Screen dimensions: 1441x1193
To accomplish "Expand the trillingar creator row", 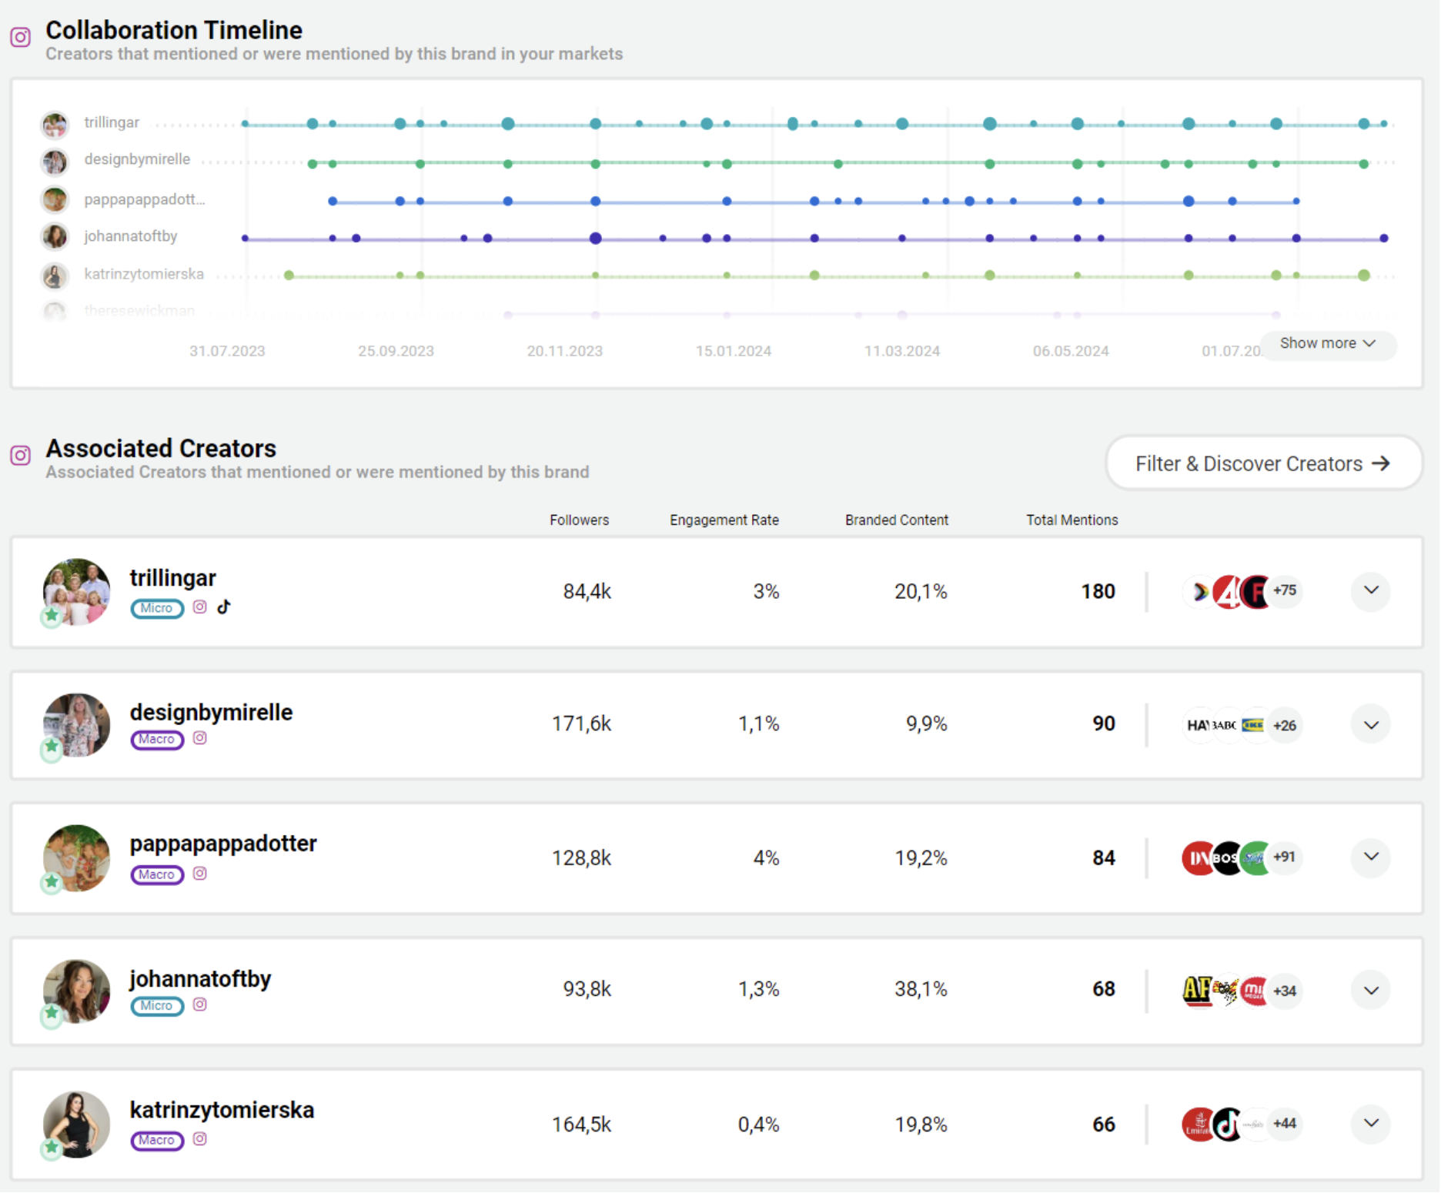I will tap(1370, 591).
